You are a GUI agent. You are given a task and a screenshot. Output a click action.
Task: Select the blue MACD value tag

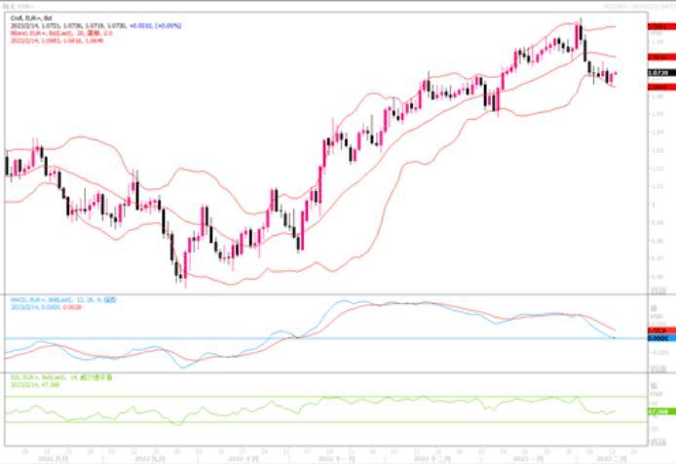pos(657,337)
